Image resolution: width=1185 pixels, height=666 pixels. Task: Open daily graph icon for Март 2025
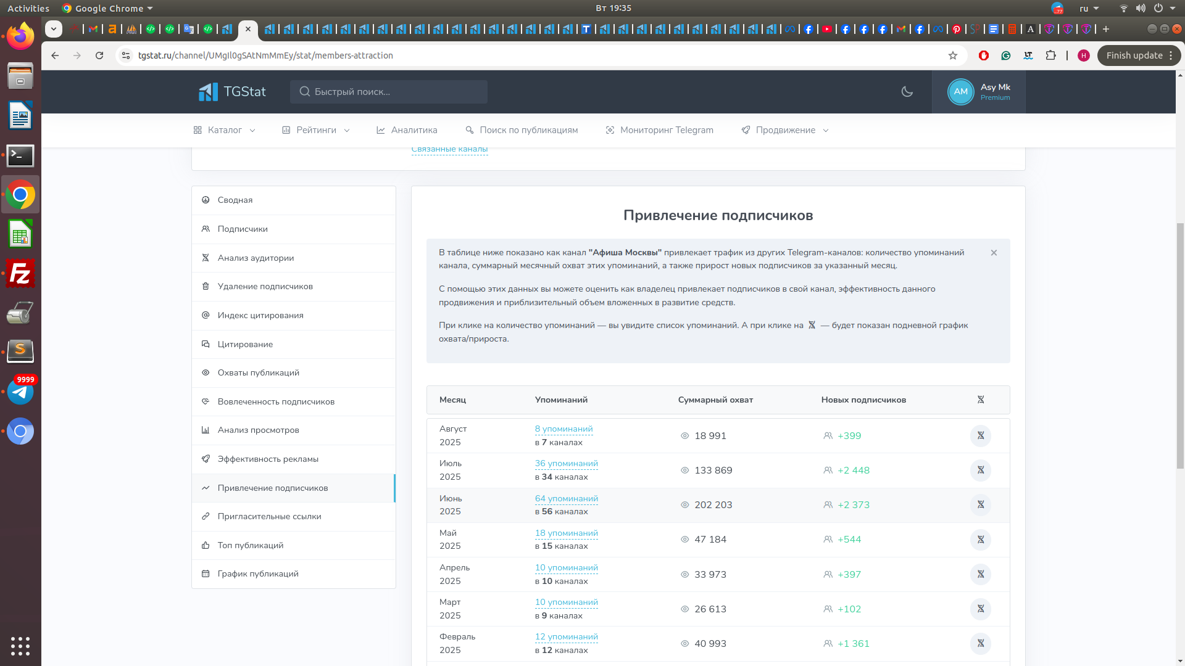(x=980, y=609)
